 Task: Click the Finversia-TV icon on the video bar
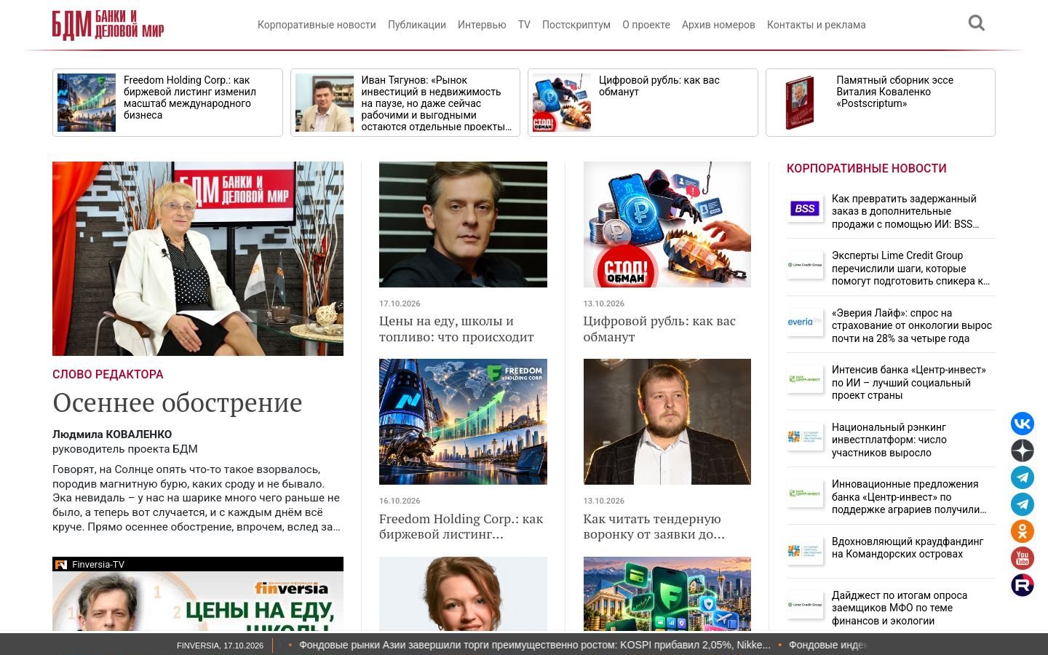click(61, 565)
